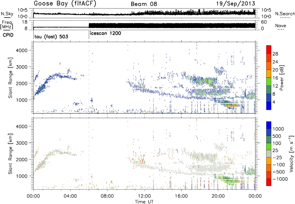The height and width of the screenshot is (204, 295).
Task: Click the 'Power [dB]' color bar title
Action: pyautogui.click(x=281, y=78)
